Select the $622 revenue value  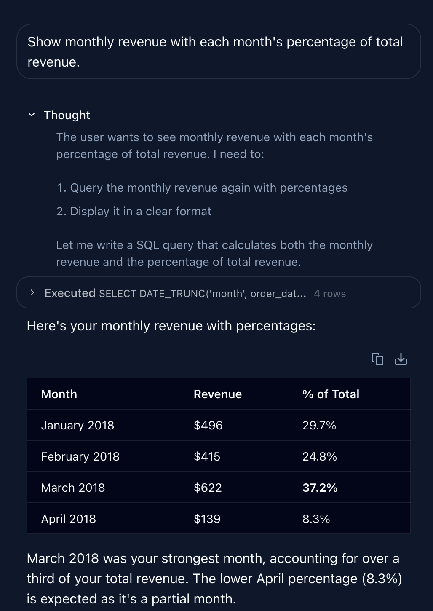(x=208, y=488)
